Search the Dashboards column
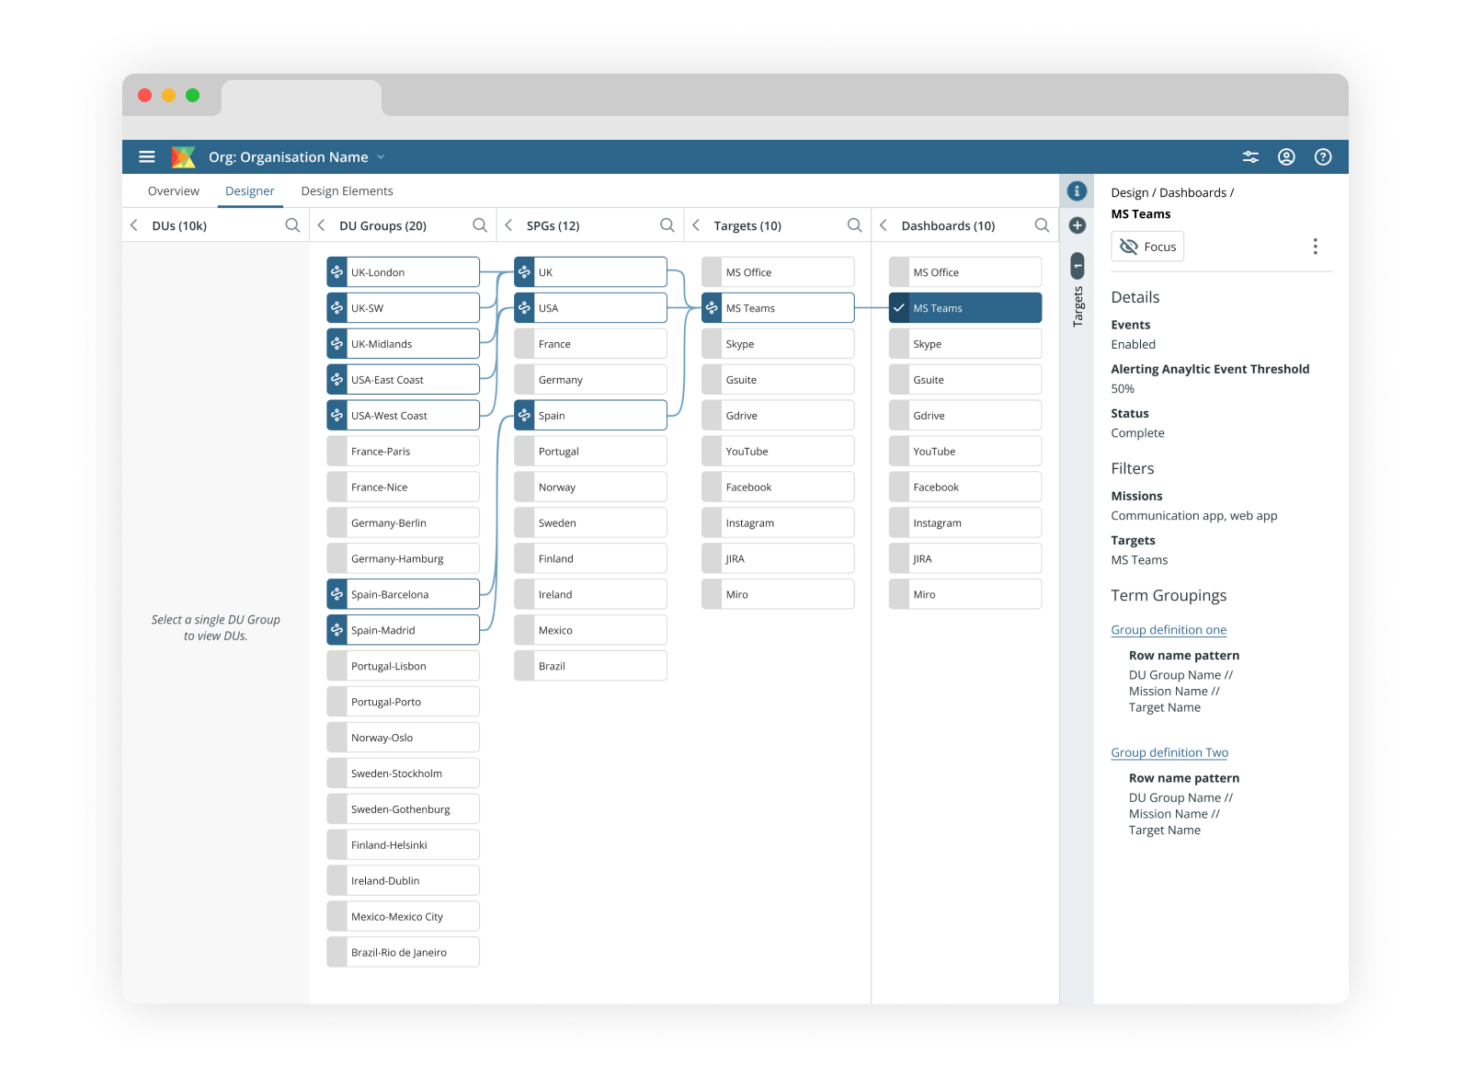 coord(1042,225)
